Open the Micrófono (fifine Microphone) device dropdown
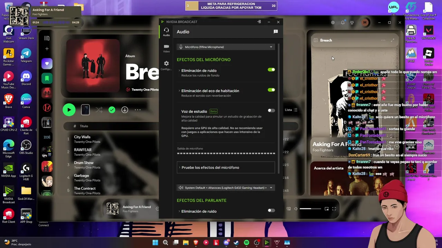The width and height of the screenshot is (442, 248). pyautogui.click(x=226, y=47)
